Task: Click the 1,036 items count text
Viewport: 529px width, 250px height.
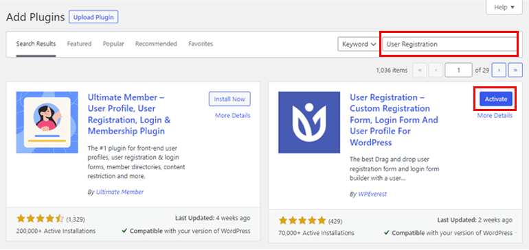Action: tap(392, 71)
